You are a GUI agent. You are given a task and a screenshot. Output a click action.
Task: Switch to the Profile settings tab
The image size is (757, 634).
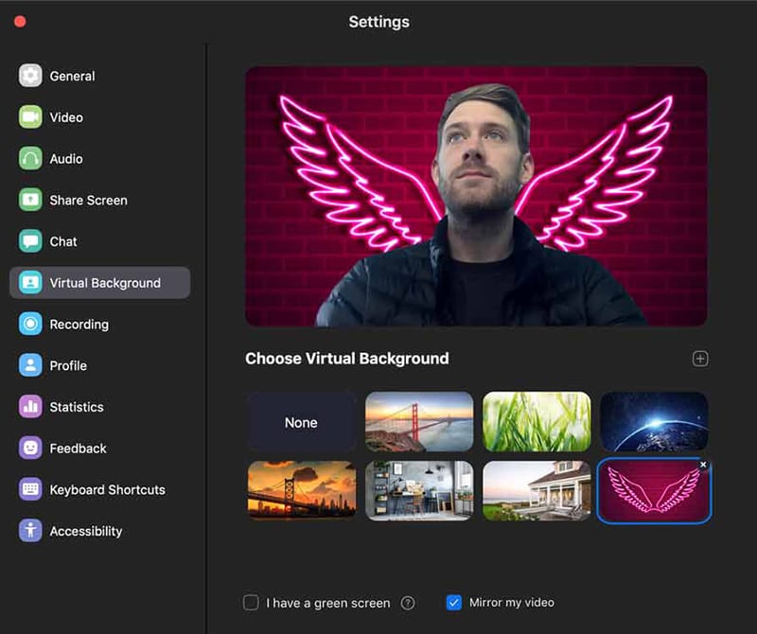[68, 365]
